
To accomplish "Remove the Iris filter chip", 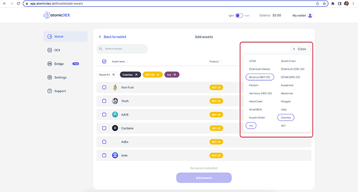I will click(175, 75).
